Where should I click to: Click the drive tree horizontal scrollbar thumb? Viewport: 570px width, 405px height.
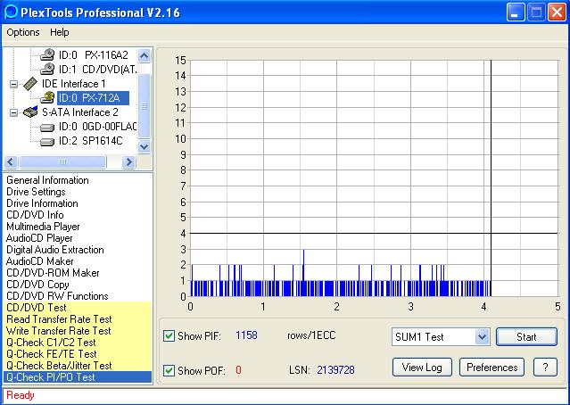point(63,161)
